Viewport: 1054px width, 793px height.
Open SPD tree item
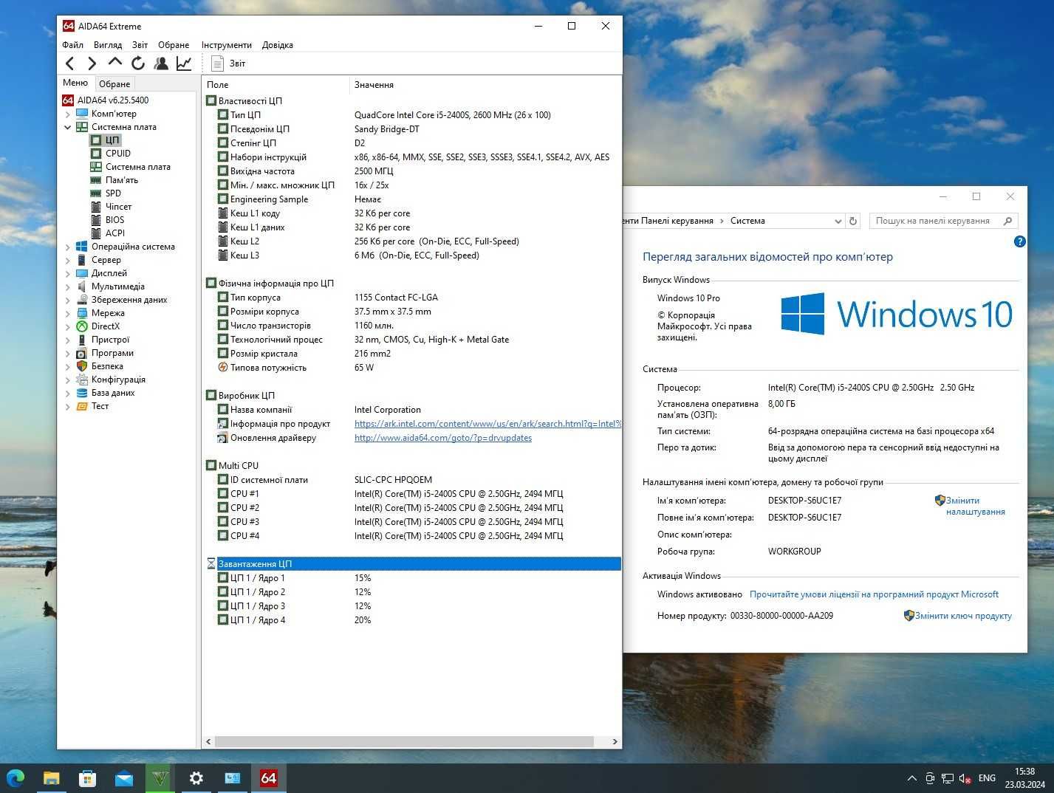[113, 193]
